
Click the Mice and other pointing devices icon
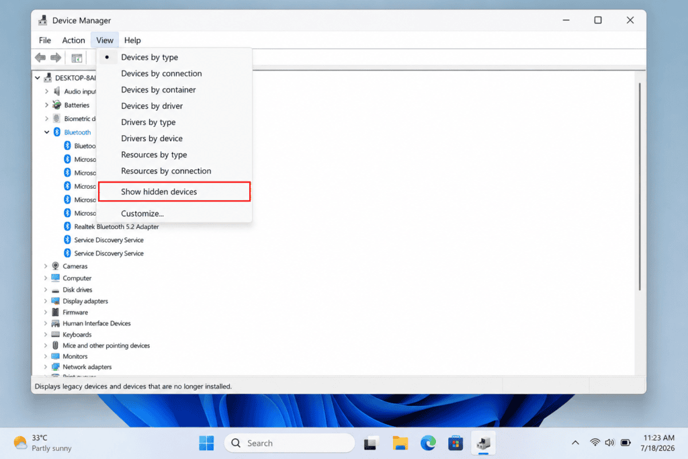pos(55,345)
